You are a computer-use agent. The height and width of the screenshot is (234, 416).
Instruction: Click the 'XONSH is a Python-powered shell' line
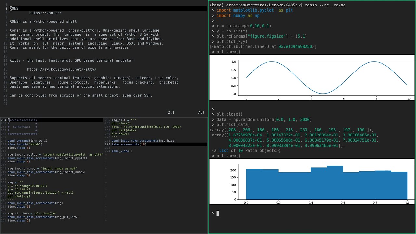pos(43,21)
